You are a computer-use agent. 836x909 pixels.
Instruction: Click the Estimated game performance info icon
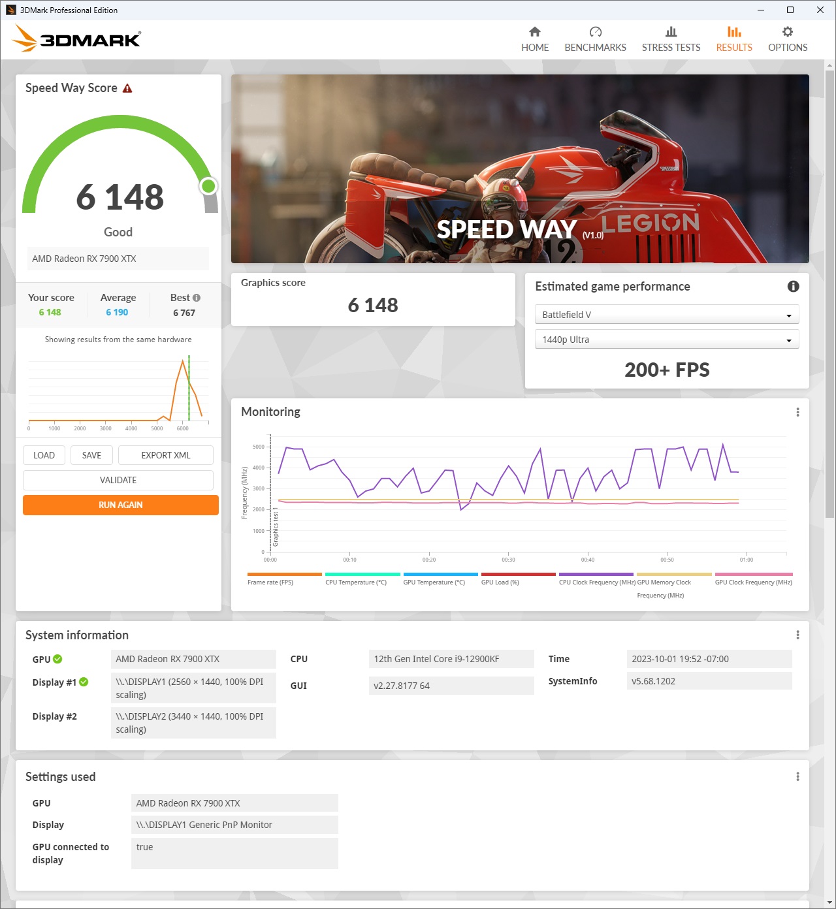(794, 286)
